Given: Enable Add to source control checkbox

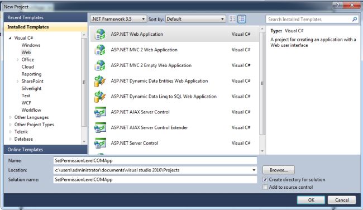Looking at the screenshot, I should tap(265, 187).
